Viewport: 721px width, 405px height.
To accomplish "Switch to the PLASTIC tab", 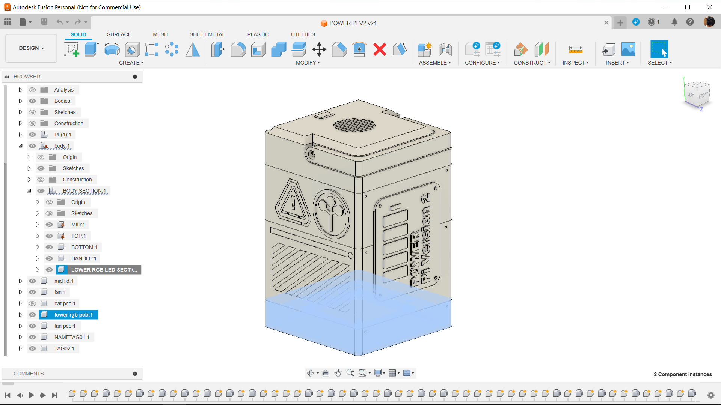I will 258,34.
